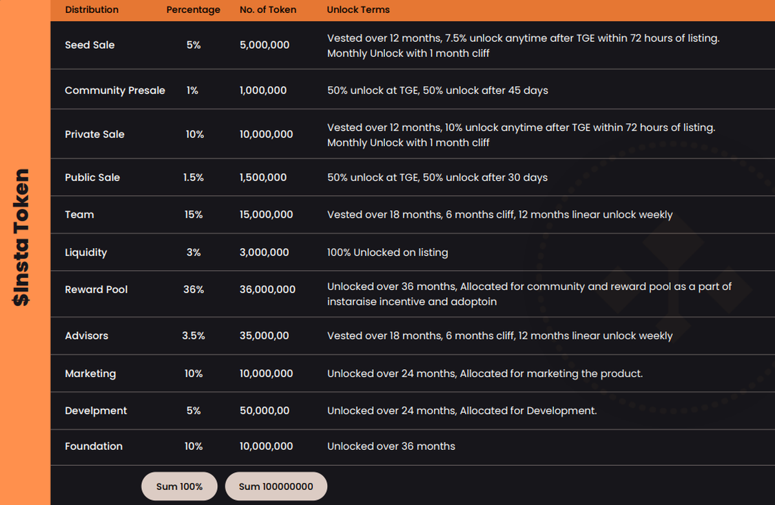775x505 pixels.
Task: Click the Advisors row label
Action: (87, 336)
